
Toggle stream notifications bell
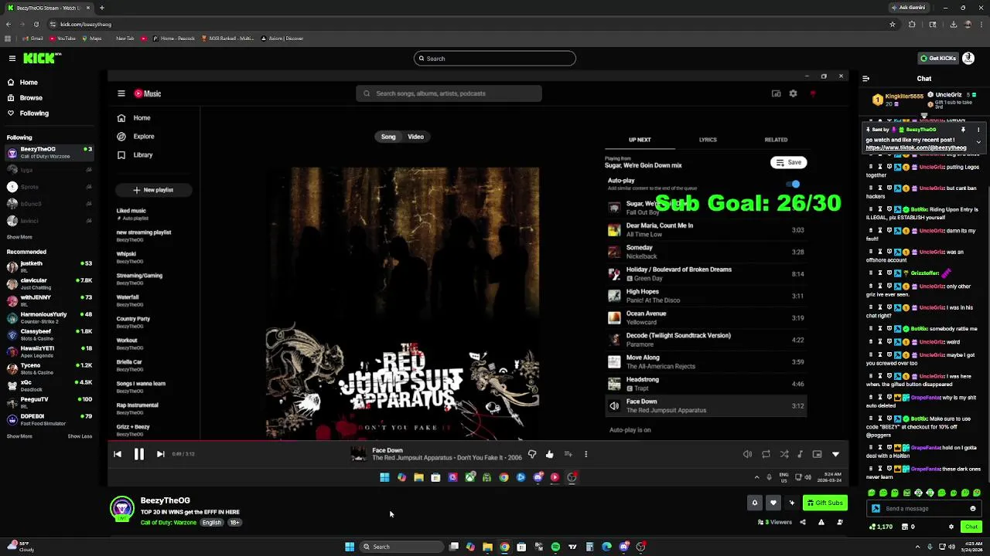(755, 503)
